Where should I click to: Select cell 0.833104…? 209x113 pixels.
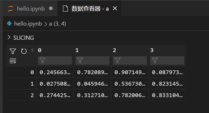tap(167, 95)
